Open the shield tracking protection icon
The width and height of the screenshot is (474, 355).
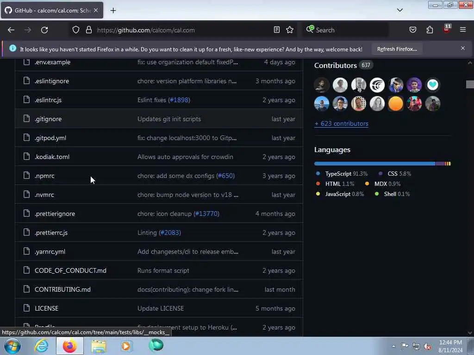click(x=76, y=30)
